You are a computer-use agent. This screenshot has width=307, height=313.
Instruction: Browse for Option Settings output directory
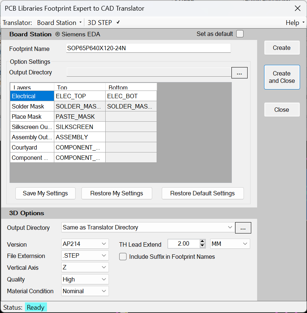pyautogui.click(x=239, y=73)
